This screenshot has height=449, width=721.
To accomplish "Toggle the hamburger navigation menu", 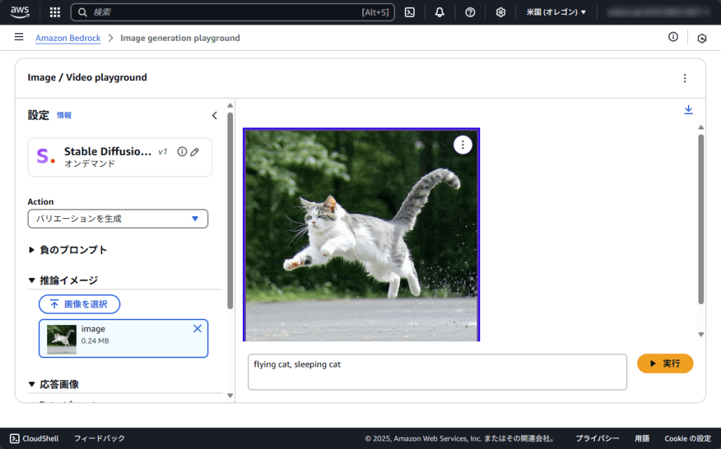I will tap(19, 37).
